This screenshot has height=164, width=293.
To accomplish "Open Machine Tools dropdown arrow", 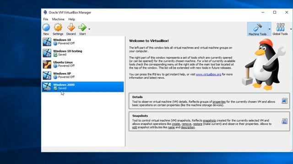I will pyautogui.click(x=269, y=29).
